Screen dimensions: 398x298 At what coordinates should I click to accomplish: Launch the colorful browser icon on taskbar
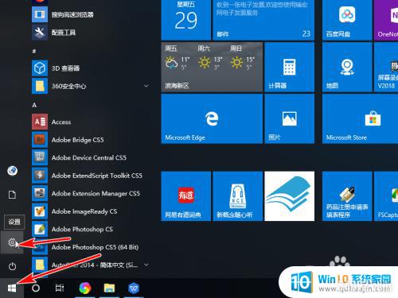pyautogui.click(x=85, y=288)
